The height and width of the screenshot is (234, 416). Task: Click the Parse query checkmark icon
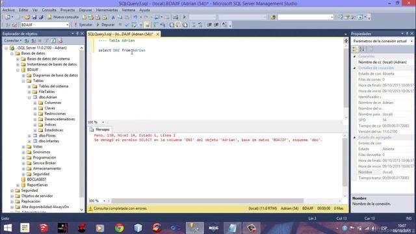127,25
